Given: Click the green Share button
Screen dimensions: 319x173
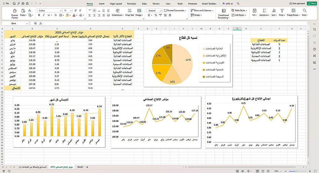Looking at the screenshot, I should click(312, 3).
